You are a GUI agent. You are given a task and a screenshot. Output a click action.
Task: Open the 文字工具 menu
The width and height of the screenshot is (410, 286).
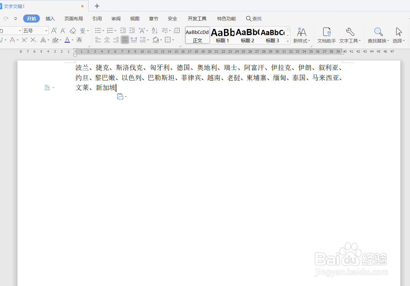[x=350, y=35]
